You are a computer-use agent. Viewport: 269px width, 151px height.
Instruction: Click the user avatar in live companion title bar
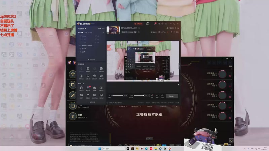tap(148, 23)
